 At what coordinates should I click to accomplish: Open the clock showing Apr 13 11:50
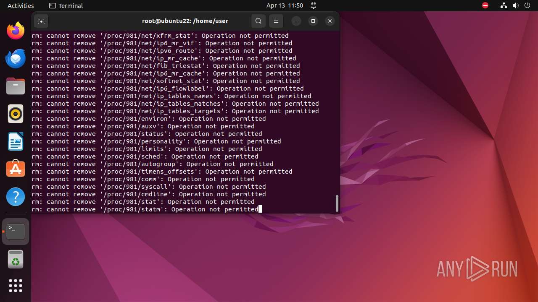tap(285, 6)
